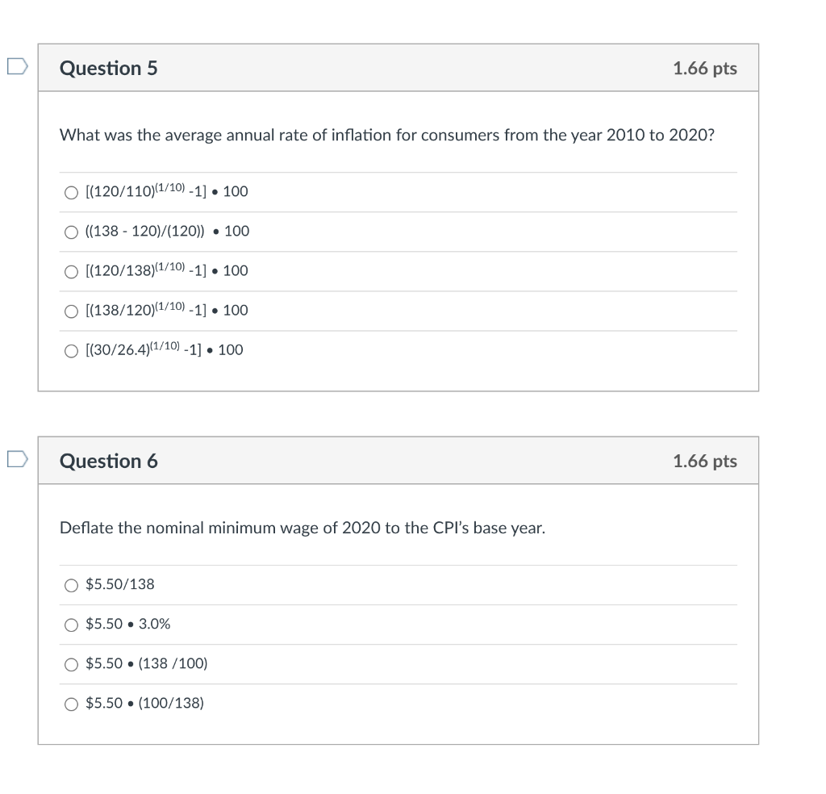Select answer [(120/110)^(1/10) -1] • 100
The image size is (826, 794).
(x=71, y=192)
